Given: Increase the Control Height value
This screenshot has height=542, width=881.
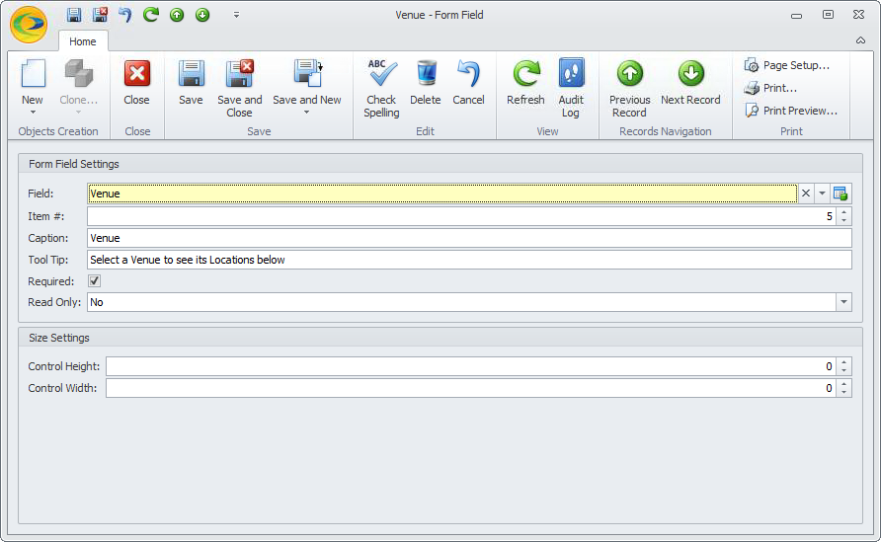Looking at the screenshot, I should coord(843,361).
